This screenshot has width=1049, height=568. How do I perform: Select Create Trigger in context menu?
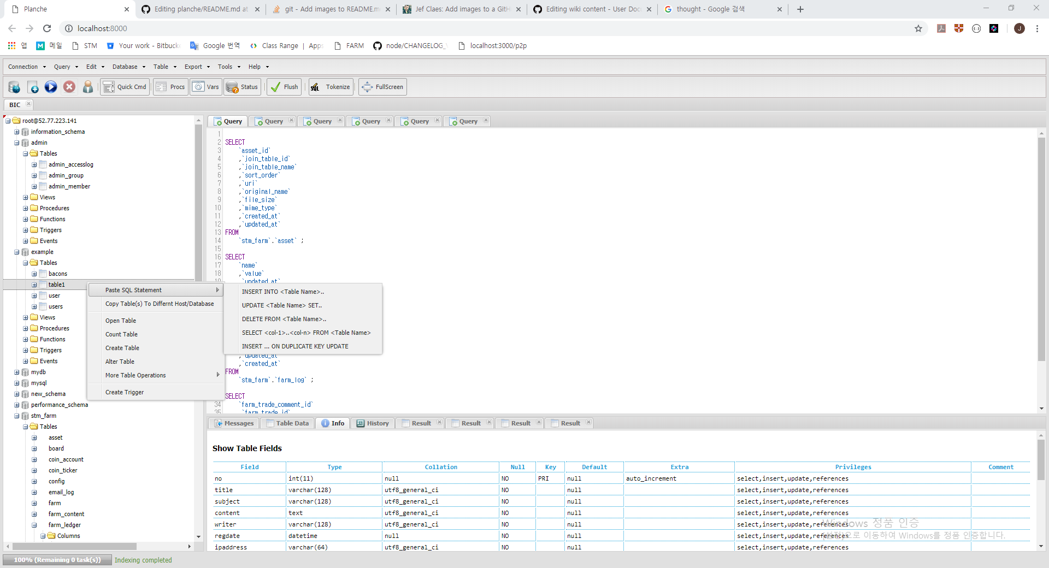tap(155, 392)
